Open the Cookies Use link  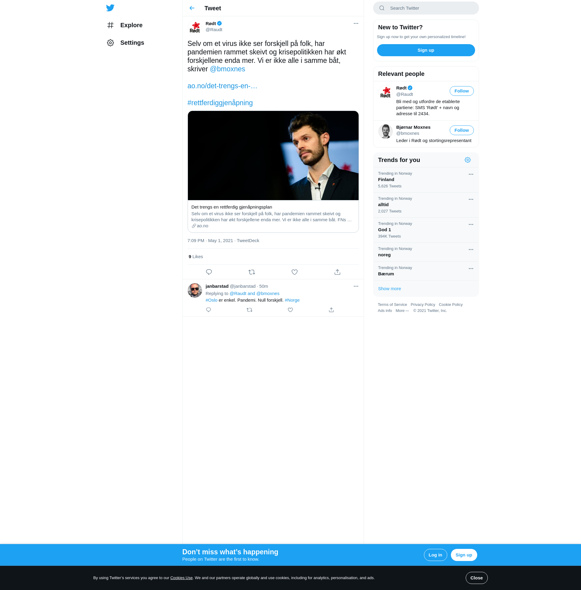tap(181, 578)
